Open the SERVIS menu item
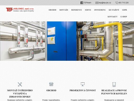134x101 pixels. coord(88,10)
